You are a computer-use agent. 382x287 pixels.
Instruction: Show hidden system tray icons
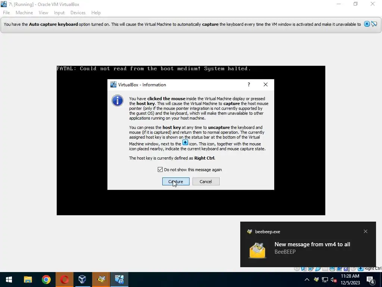tap(307, 280)
